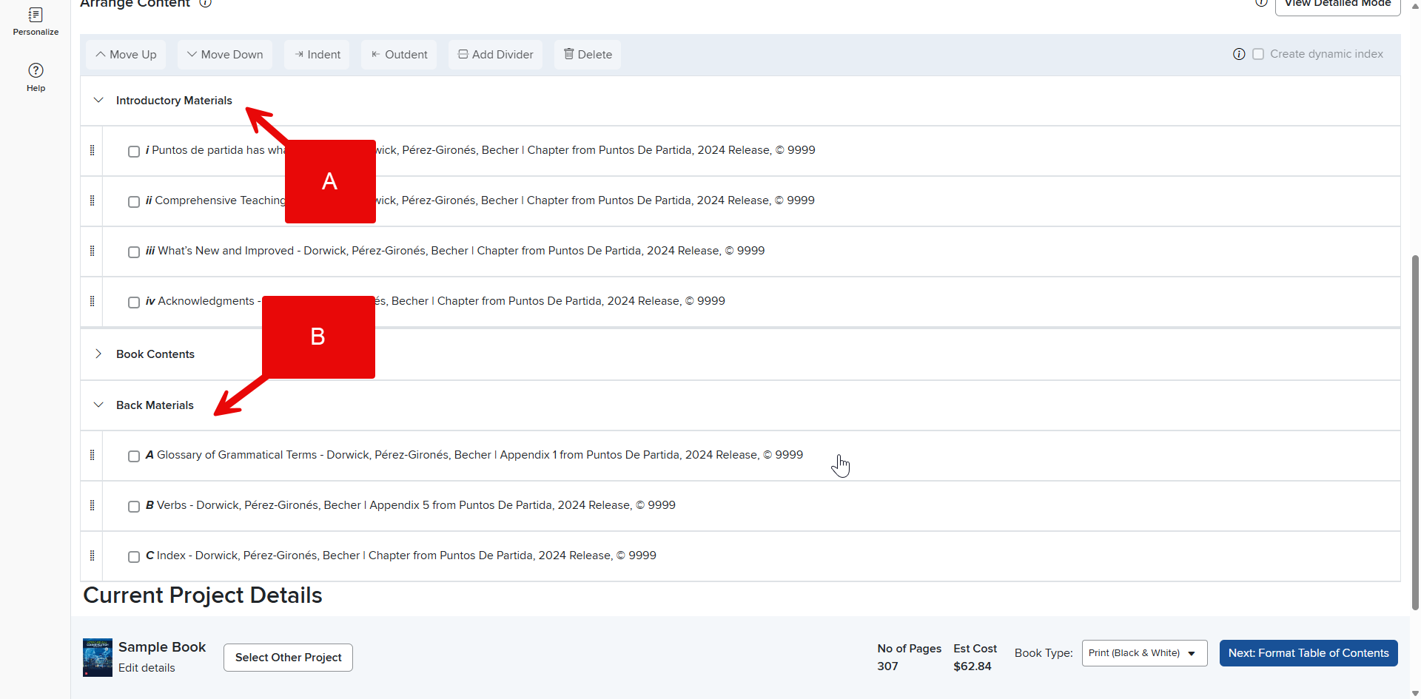Viewport: 1421px width, 699px height.
Task: Click the Back Materials heading text
Action: [155, 405]
